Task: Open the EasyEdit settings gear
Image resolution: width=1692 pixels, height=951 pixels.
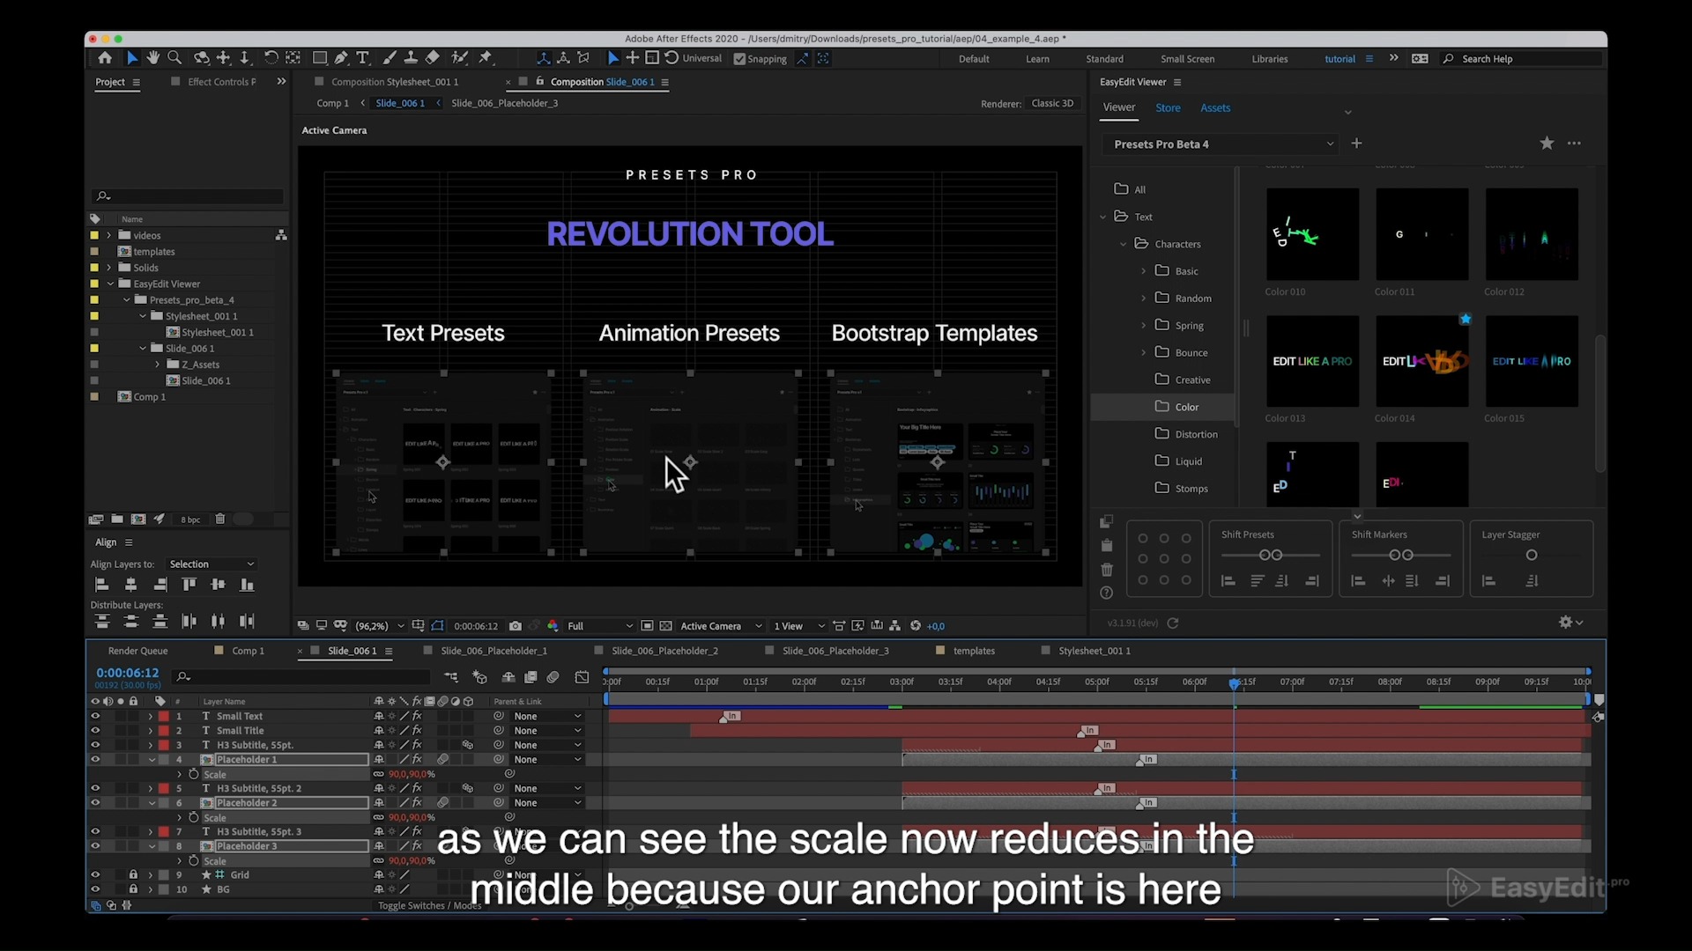Action: tap(1566, 623)
